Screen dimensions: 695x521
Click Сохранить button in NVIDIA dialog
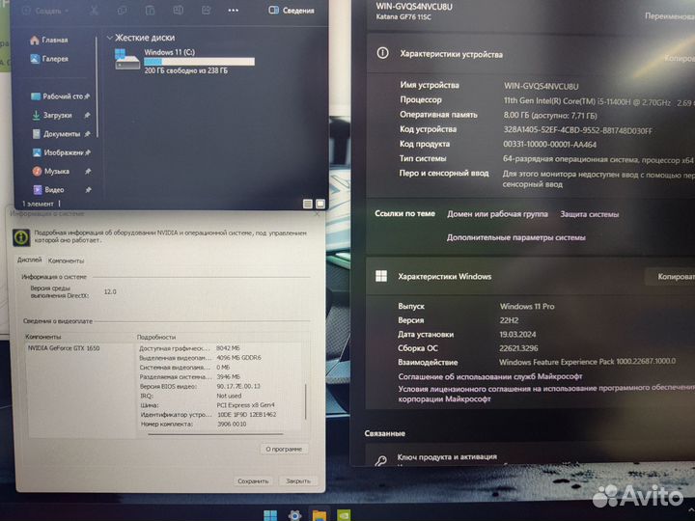(253, 480)
